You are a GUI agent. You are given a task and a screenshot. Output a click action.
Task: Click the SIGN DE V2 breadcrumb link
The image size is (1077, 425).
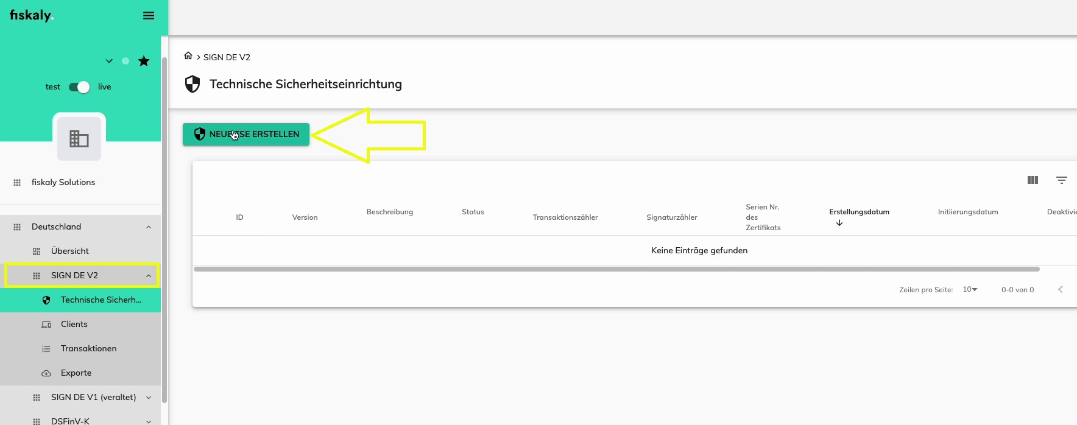coord(227,57)
